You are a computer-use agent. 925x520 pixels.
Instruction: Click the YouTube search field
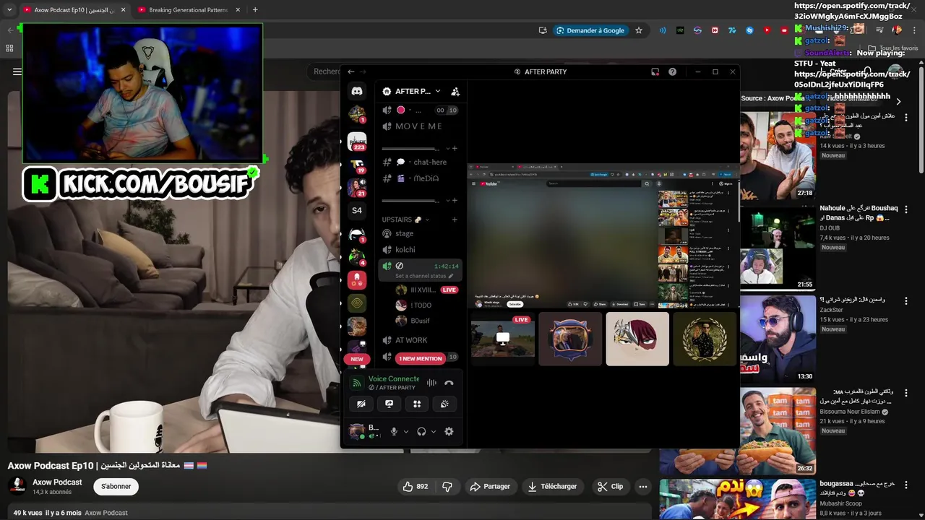[327, 71]
